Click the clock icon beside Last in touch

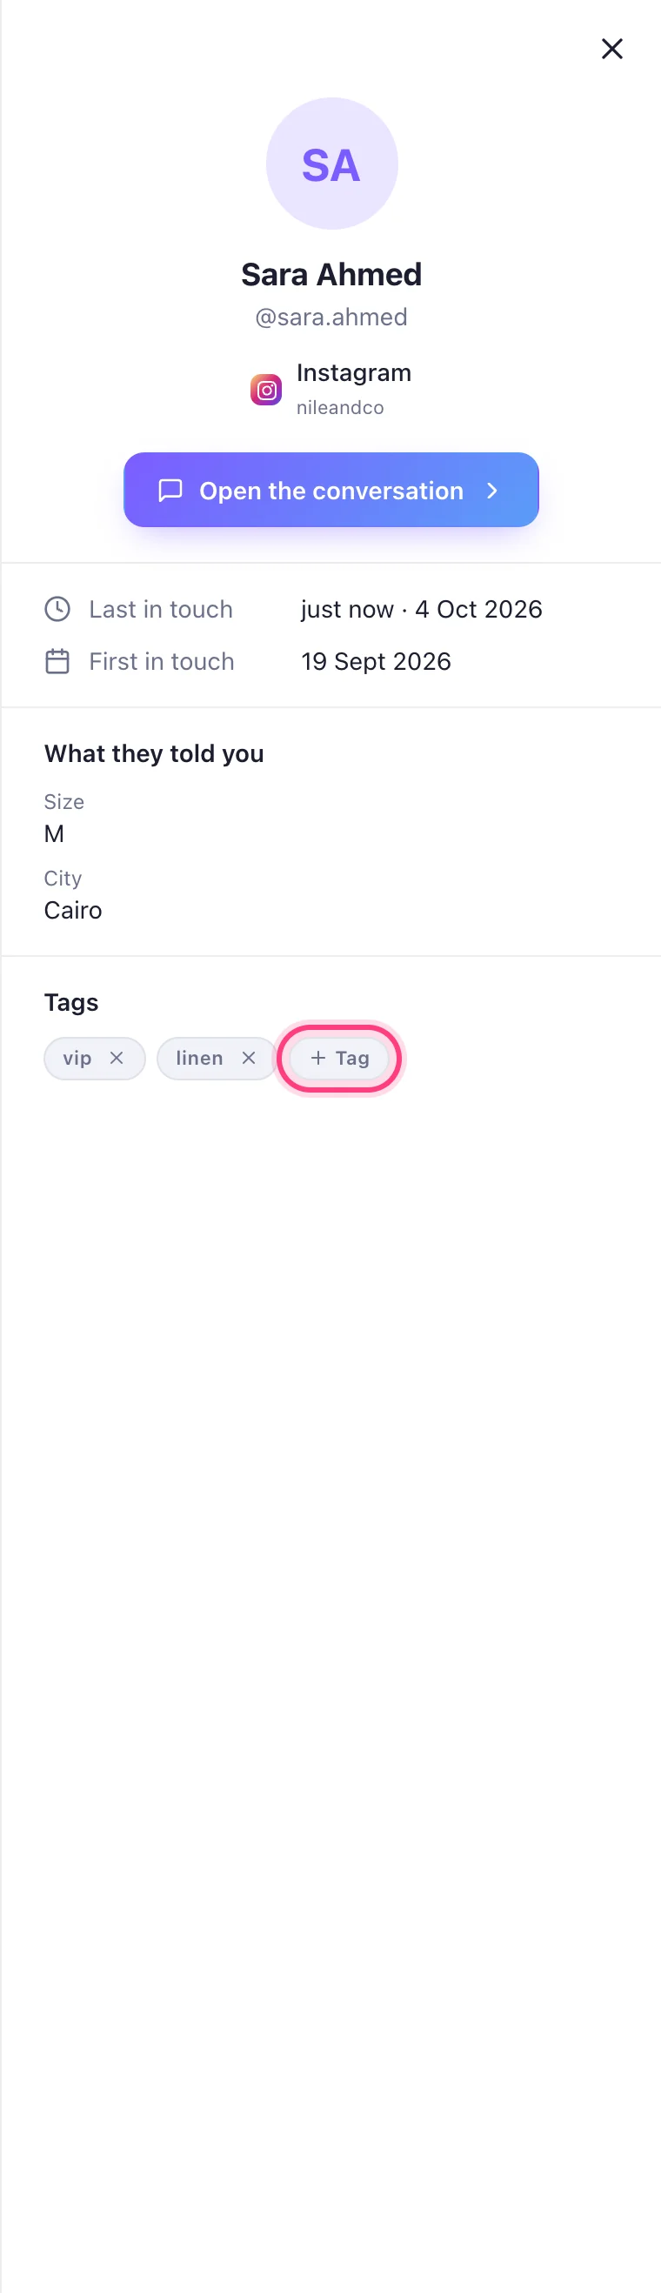[57, 609]
